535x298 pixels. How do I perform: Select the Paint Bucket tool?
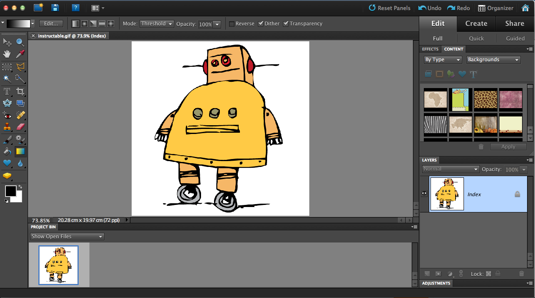pos(7,152)
